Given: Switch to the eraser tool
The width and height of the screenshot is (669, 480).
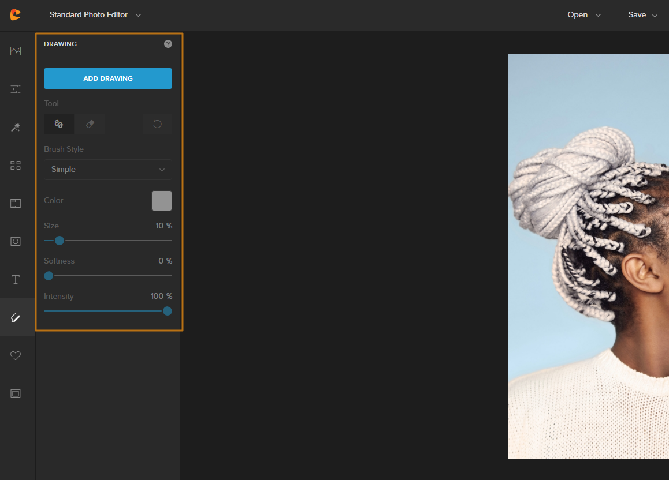Looking at the screenshot, I should point(90,124).
